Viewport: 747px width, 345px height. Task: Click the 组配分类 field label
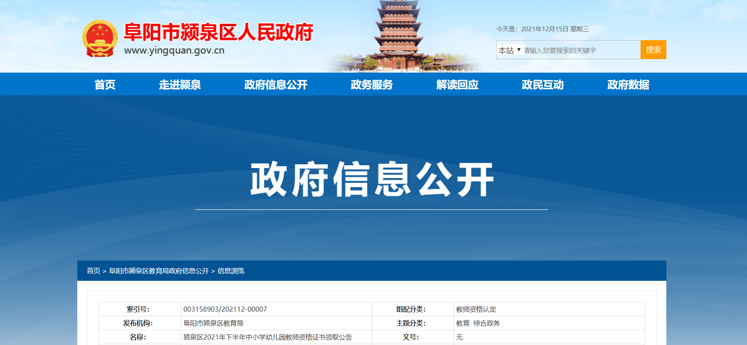coord(411,309)
